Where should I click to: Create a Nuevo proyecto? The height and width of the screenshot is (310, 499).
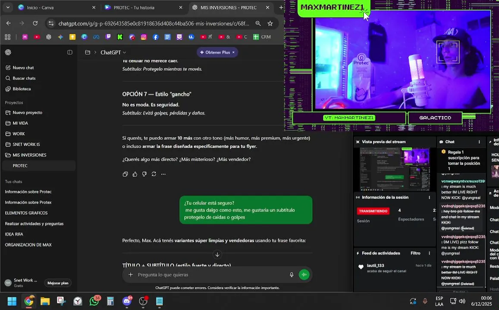point(38,112)
